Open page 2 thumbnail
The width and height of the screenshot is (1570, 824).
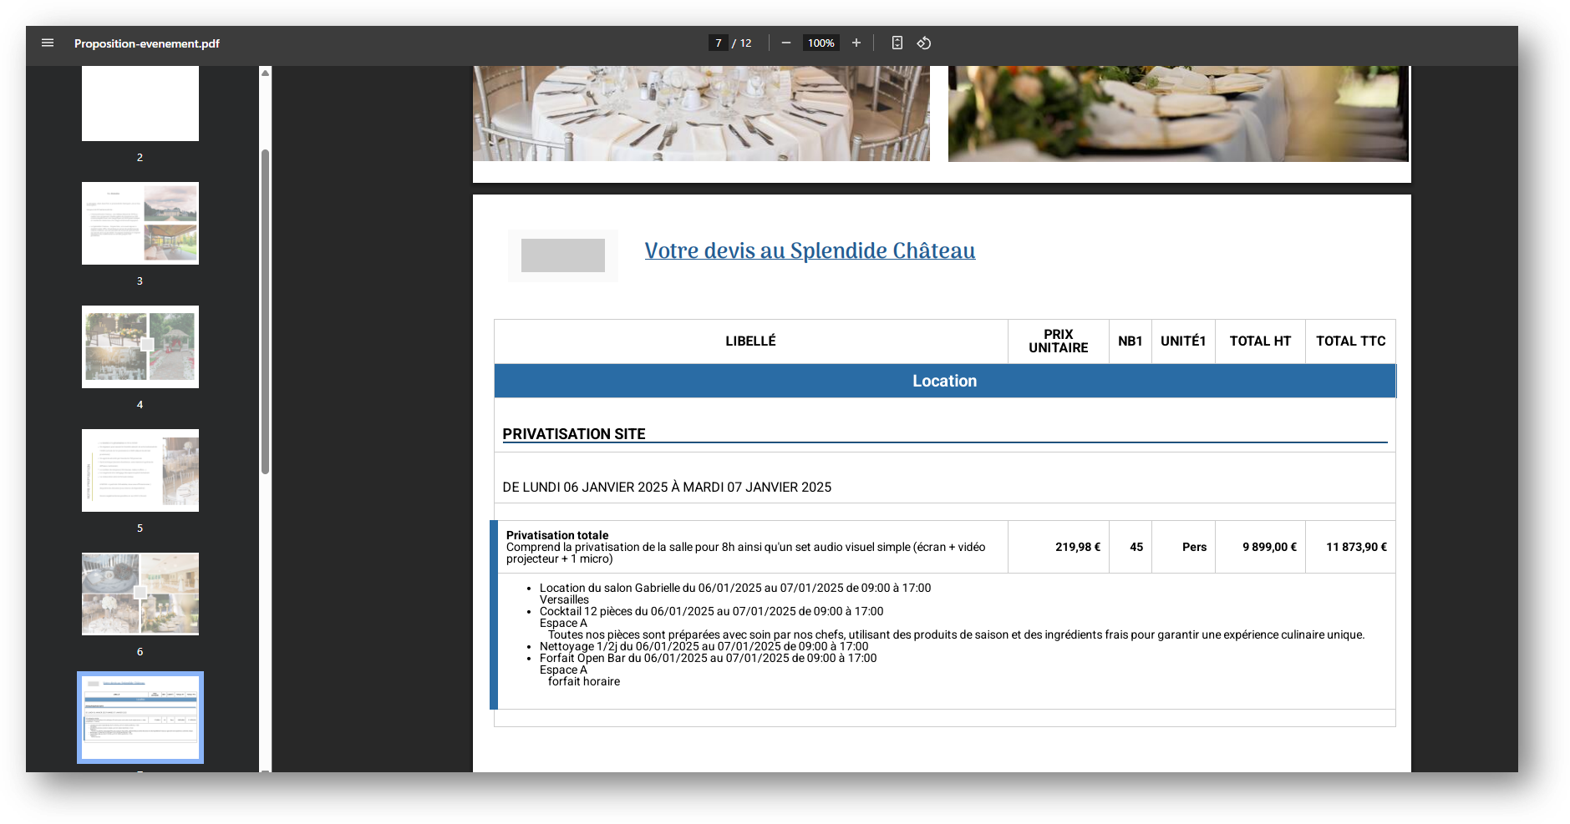[x=140, y=104]
